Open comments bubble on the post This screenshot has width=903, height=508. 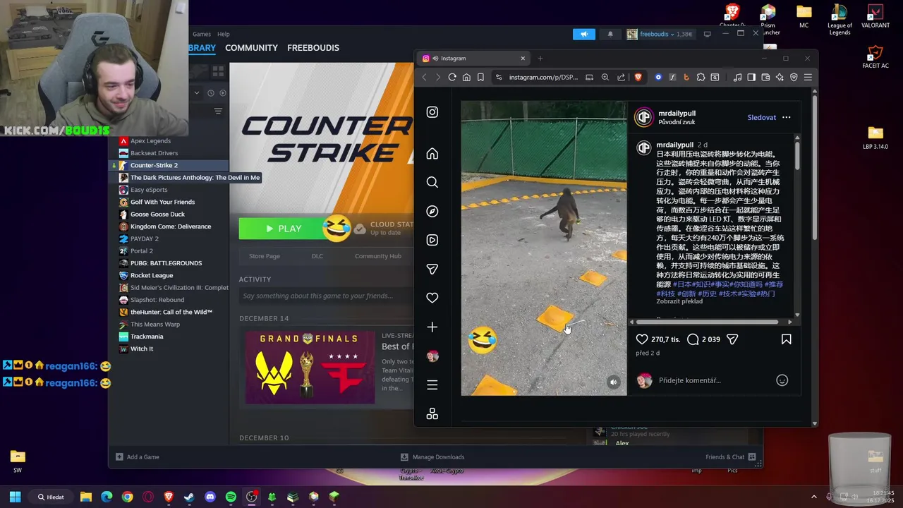pos(693,339)
